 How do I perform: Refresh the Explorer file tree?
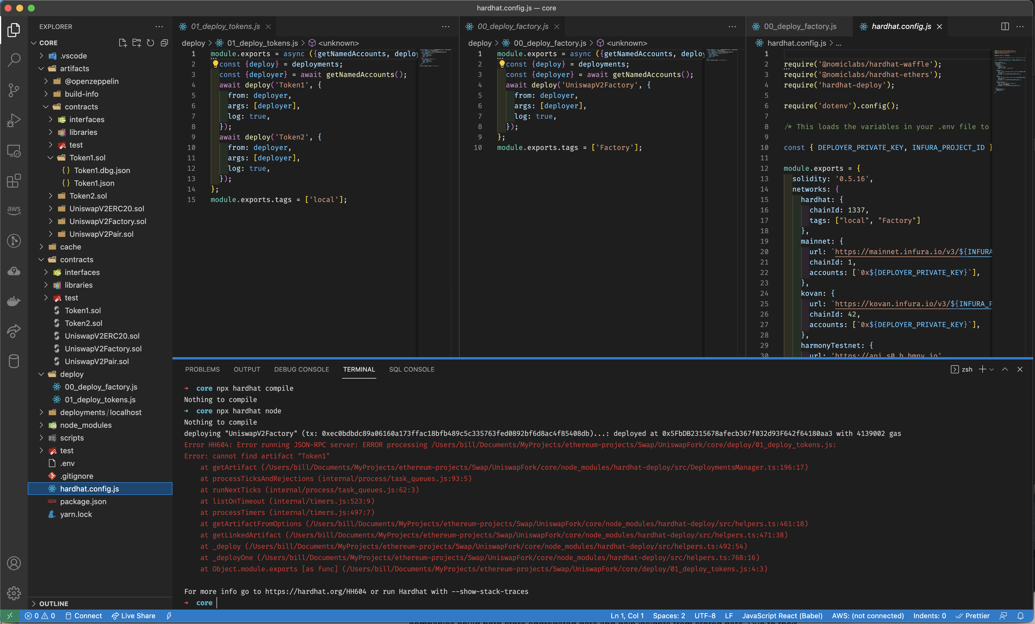pyautogui.click(x=151, y=43)
